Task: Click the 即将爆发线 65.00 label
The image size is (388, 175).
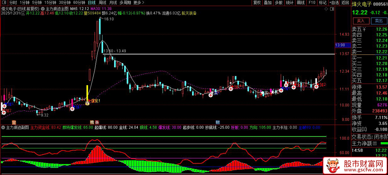Action: (x=78, y=128)
